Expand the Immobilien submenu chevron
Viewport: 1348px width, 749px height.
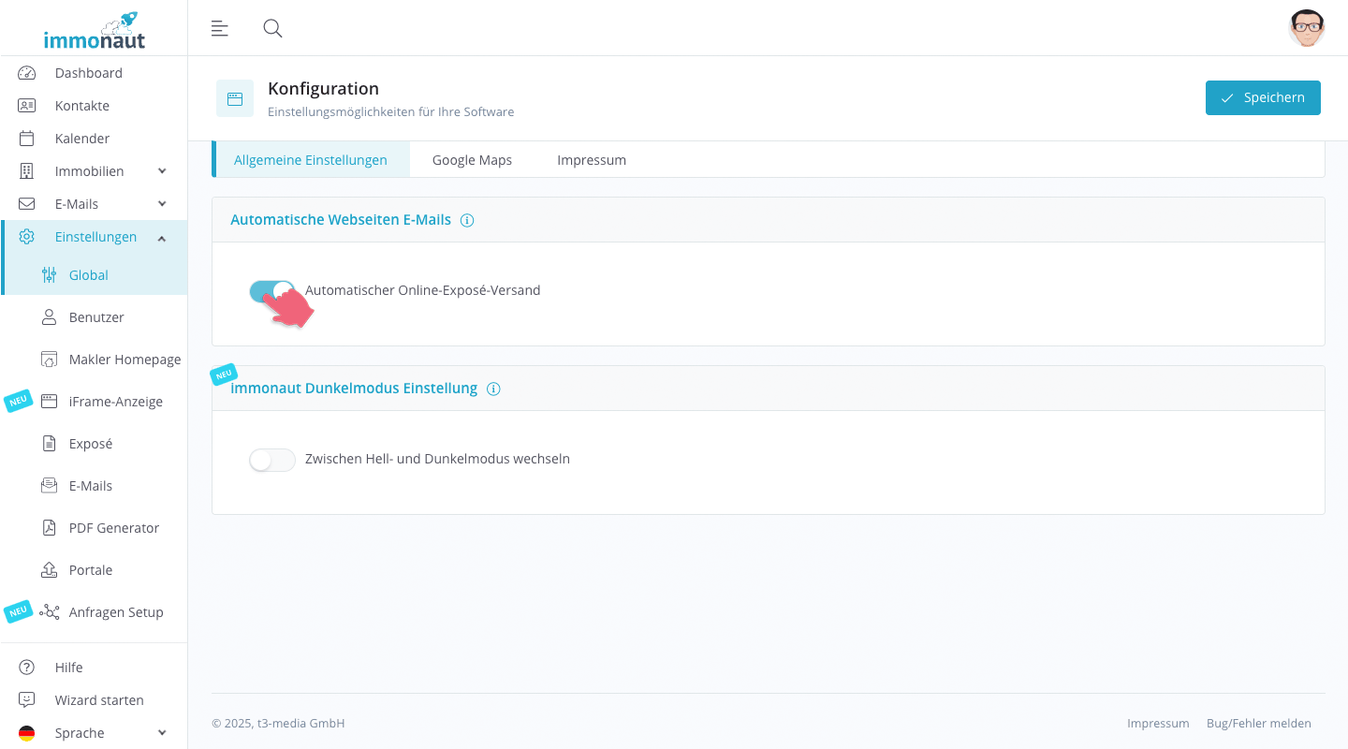[x=162, y=171]
